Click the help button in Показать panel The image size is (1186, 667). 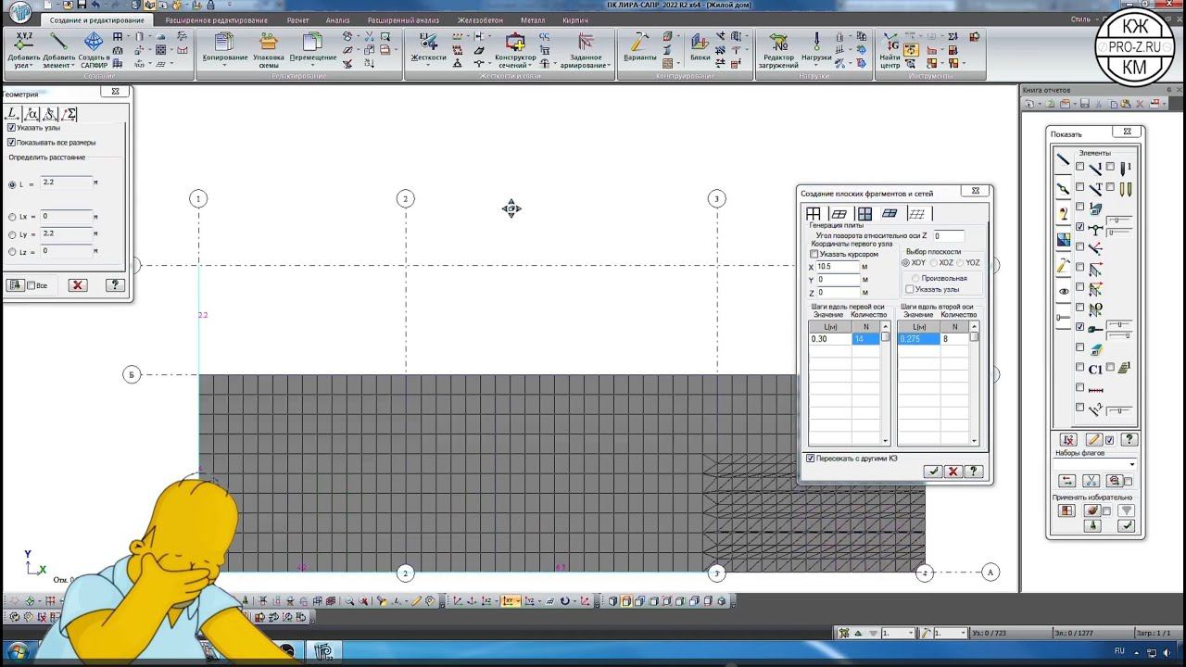tap(1129, 440)
